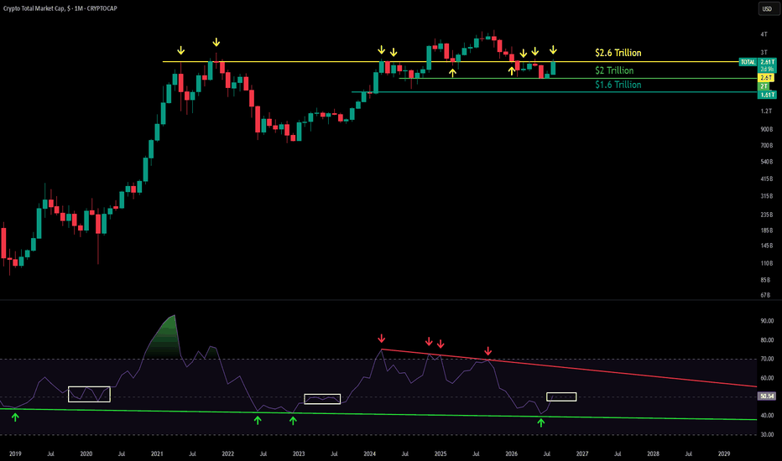
Task: Select the $2.6 Trillion text label
Action: pyautogui.click(x=618, y=53)
